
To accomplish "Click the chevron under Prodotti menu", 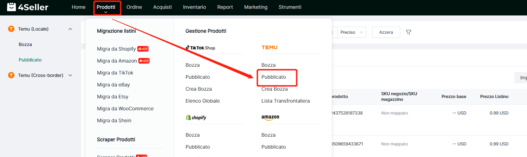I will click(106, 13).
